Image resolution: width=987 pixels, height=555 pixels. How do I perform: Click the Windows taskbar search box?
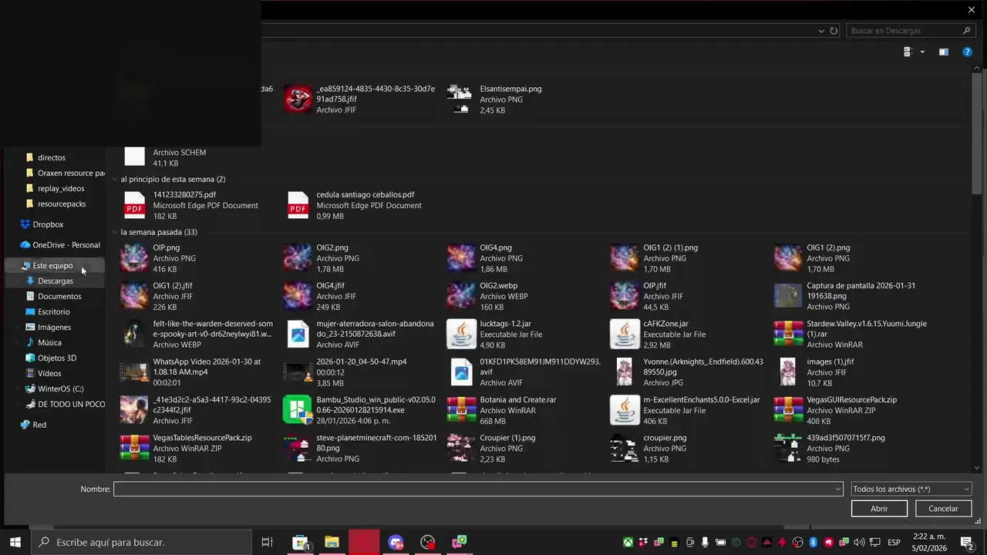pos(142,542)
